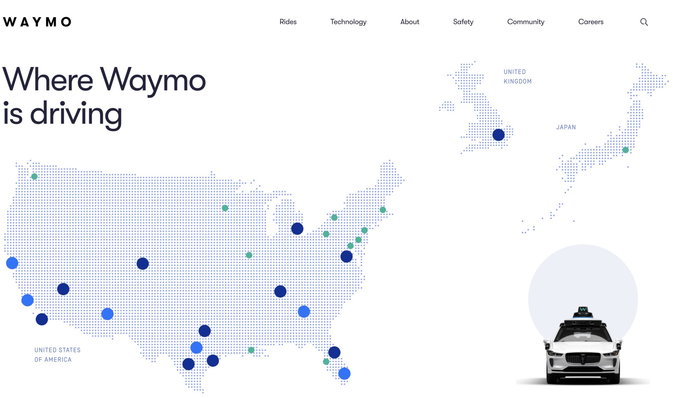Click the "Where Waymo is driving" heading

104,96
